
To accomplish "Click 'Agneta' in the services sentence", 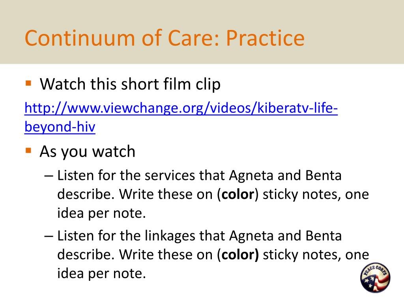I will point(251,176).
